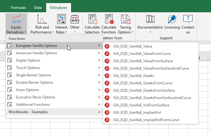Click fx icon beside Double Barrier Options
This screenshot has height=134, width=211.
(x=10, y=82)
